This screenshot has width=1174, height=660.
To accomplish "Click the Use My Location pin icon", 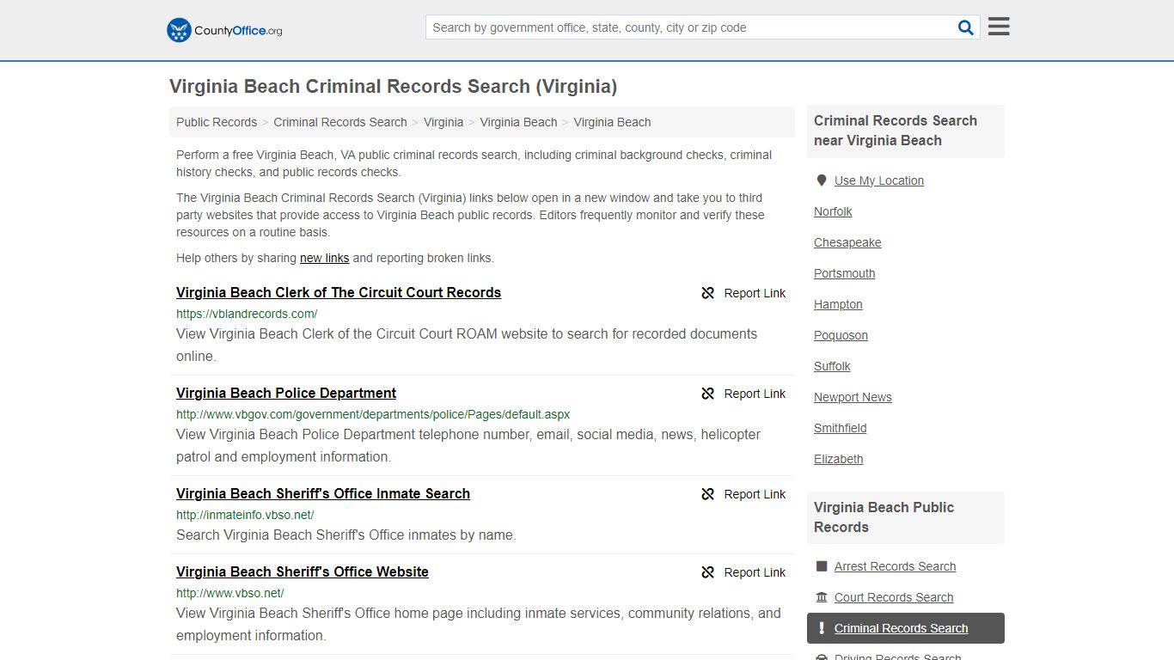I will [x=822, y=180].
